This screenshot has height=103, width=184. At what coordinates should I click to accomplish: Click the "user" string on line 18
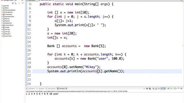102,58
